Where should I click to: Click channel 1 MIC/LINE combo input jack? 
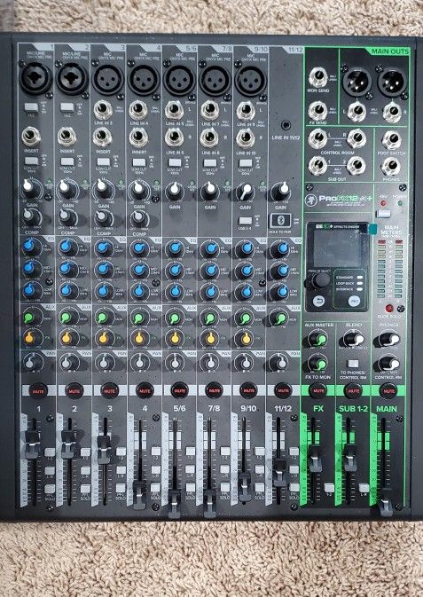[x=35, y=78]
